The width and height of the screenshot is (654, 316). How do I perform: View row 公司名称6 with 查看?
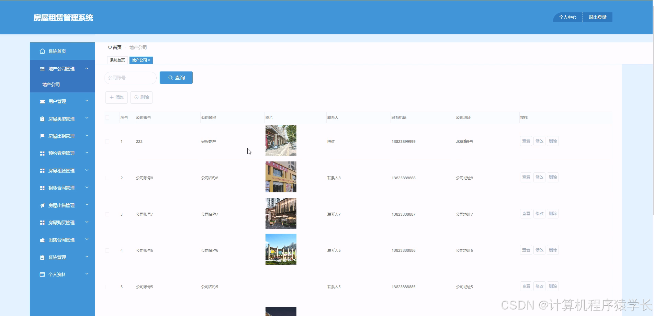point(526,250)
